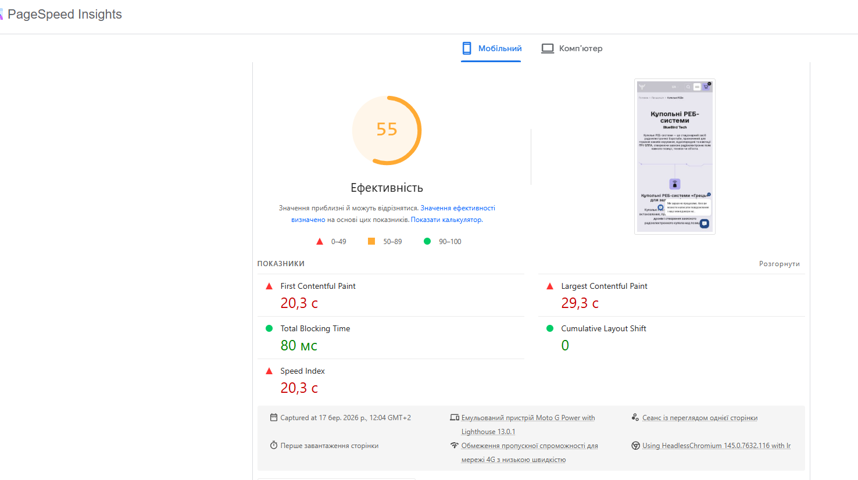Click the Speed Index value 20,3 с
The height and width of the screenshot is (480, 858).
pos(299,388)
